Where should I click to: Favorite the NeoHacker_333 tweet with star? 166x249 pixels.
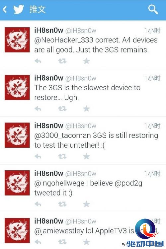click(86, 61)
